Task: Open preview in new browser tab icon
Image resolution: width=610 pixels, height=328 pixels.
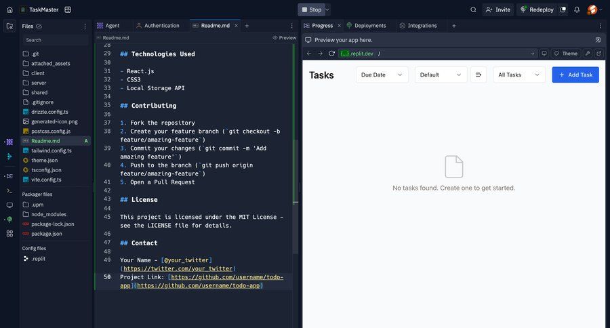Action: click(x=599, y=54)
